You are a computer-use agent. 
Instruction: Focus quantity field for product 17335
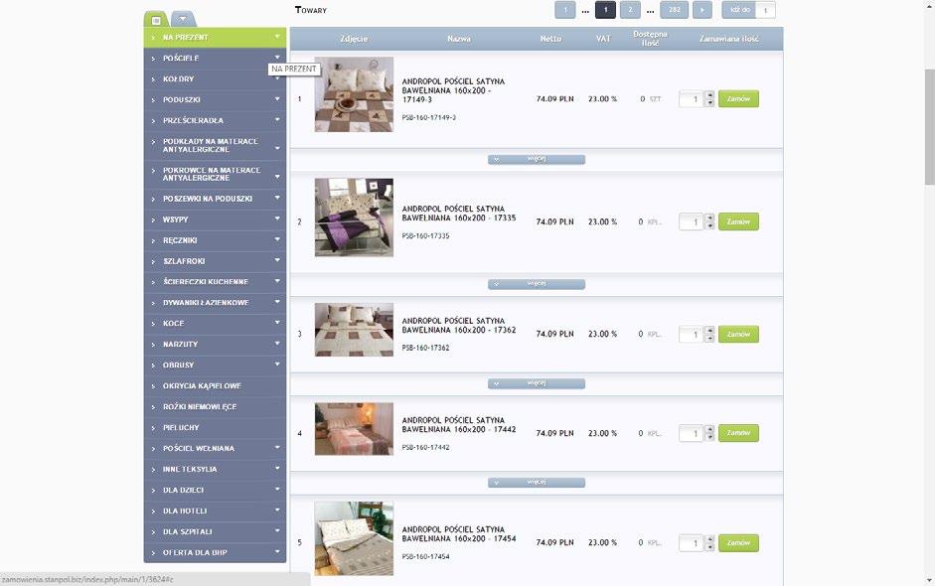point(692,221)
